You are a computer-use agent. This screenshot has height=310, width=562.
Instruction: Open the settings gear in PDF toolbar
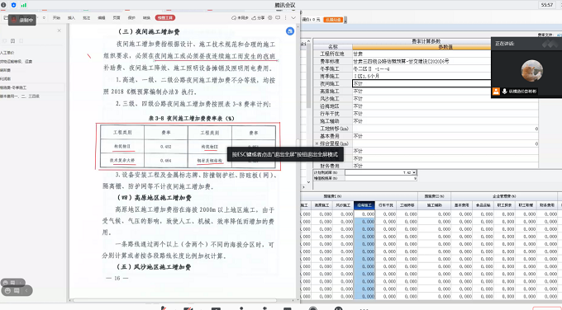[270, 17]
